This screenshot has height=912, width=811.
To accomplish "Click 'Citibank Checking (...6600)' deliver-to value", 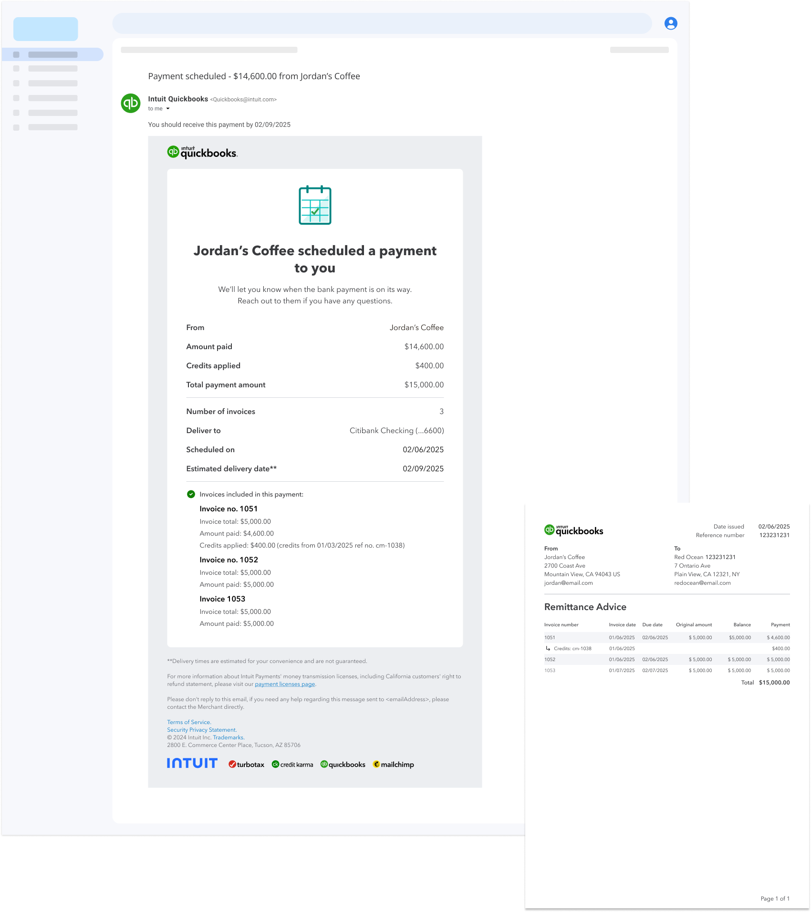I will (x=397, y=430).
